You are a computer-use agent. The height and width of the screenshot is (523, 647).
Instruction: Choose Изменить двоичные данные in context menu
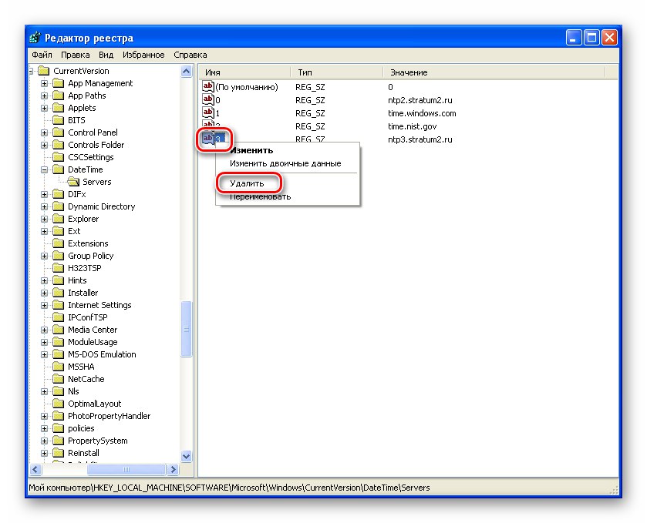(x=288, y=163)
